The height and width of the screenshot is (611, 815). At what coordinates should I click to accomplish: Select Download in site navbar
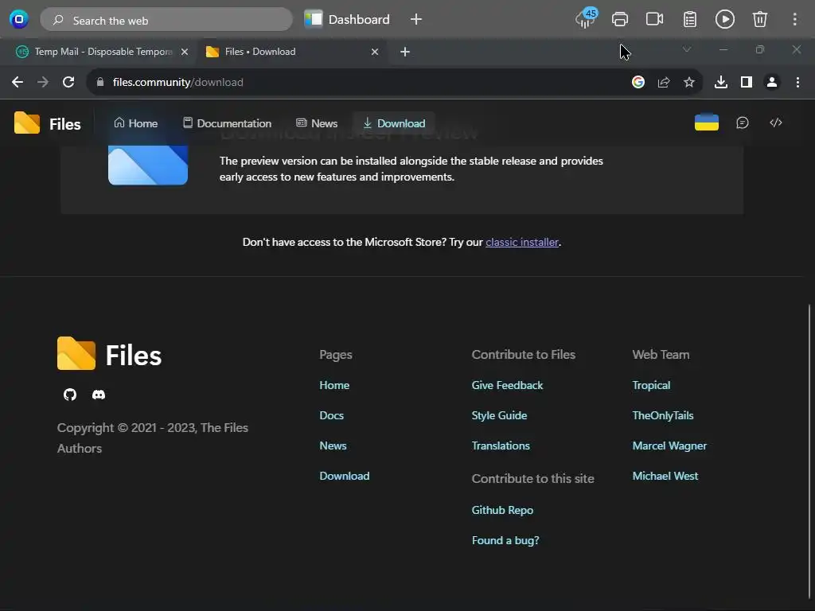pos(394,123)
